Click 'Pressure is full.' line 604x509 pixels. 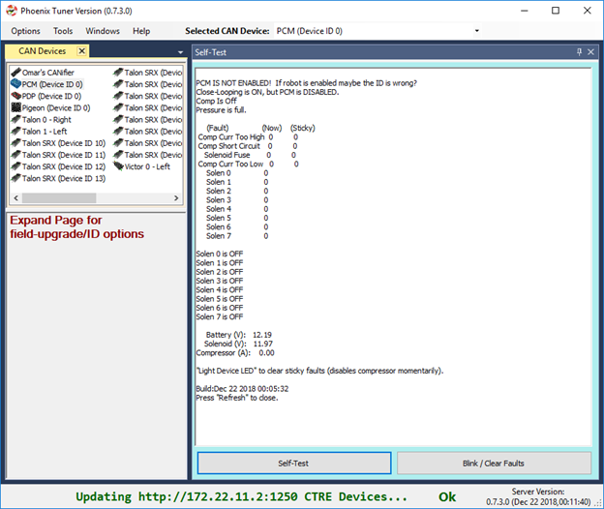[x=221, y=110]
